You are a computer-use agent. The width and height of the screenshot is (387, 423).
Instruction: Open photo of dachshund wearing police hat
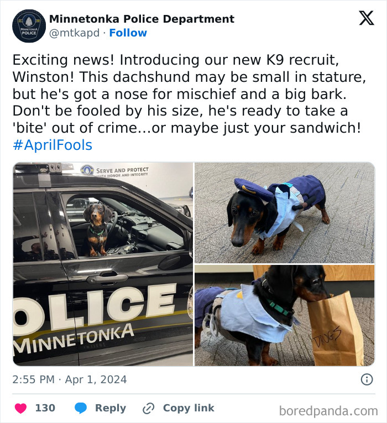284,213
